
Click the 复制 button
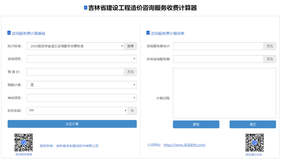tap(196, 124)
